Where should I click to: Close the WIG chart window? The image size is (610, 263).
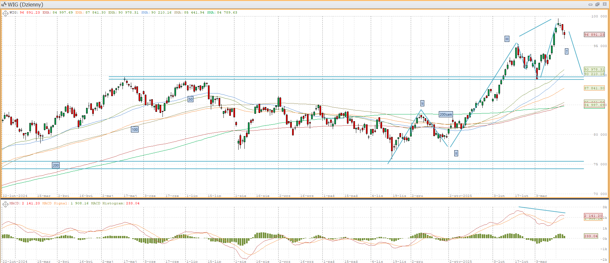[x=605, y=5]
